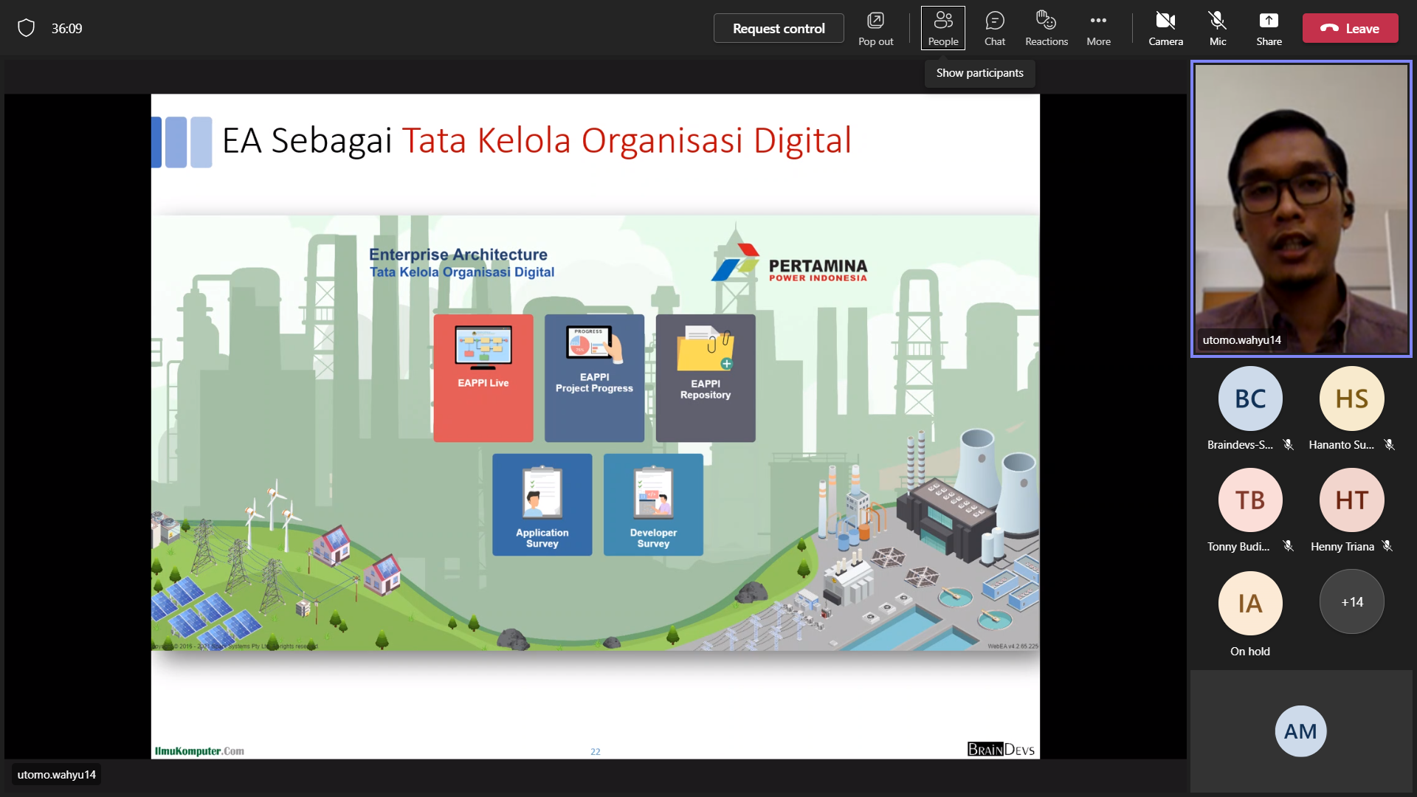Toggle the Camera on
Screen dimensions: 1417x797
coord(1165,28)
